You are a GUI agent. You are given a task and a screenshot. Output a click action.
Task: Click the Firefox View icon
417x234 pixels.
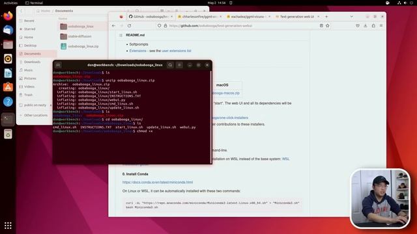[x=121, y=17]
